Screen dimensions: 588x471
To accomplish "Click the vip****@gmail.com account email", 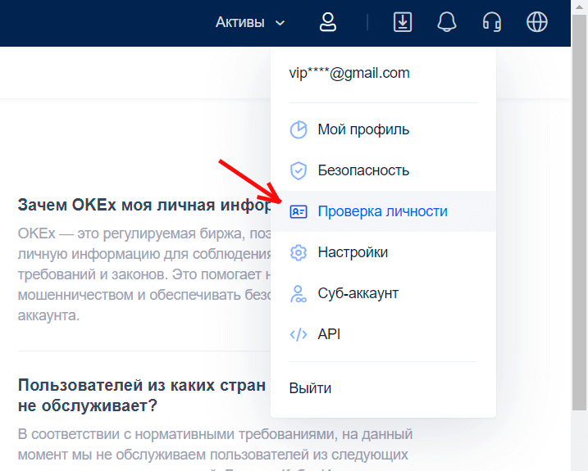I will coord(349,73).
